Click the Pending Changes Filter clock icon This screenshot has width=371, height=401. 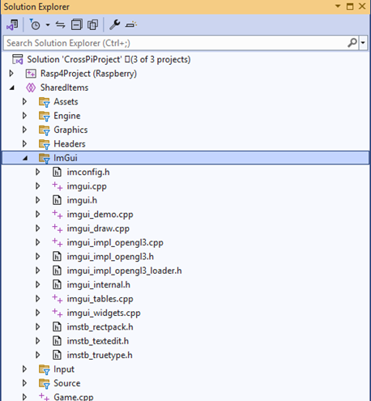click(35, 24)
